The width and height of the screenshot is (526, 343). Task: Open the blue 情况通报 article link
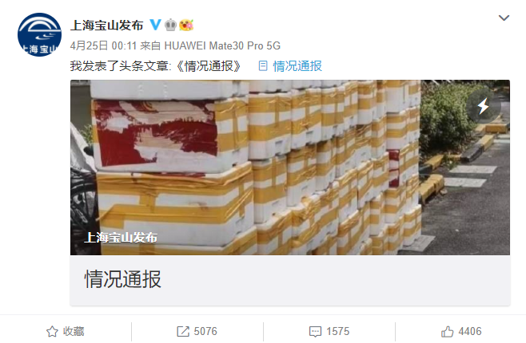[x=297, y=66]
